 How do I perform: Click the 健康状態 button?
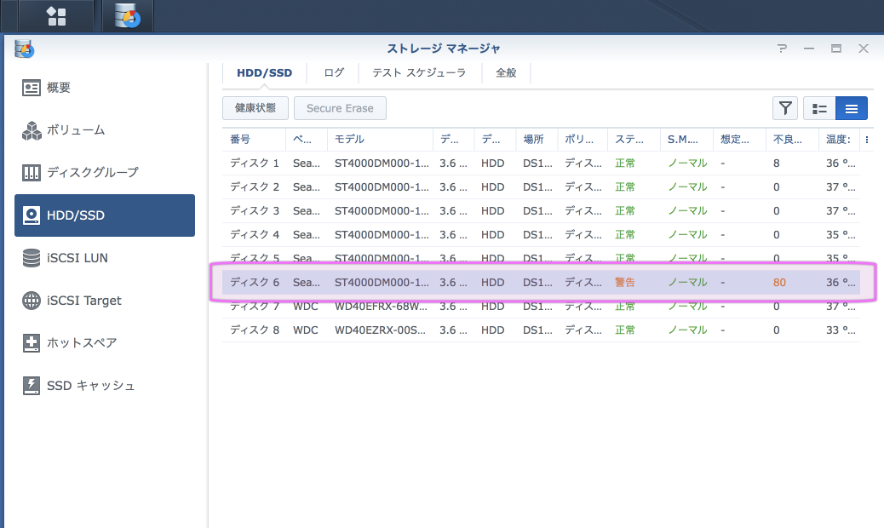[x=255, y=108]
